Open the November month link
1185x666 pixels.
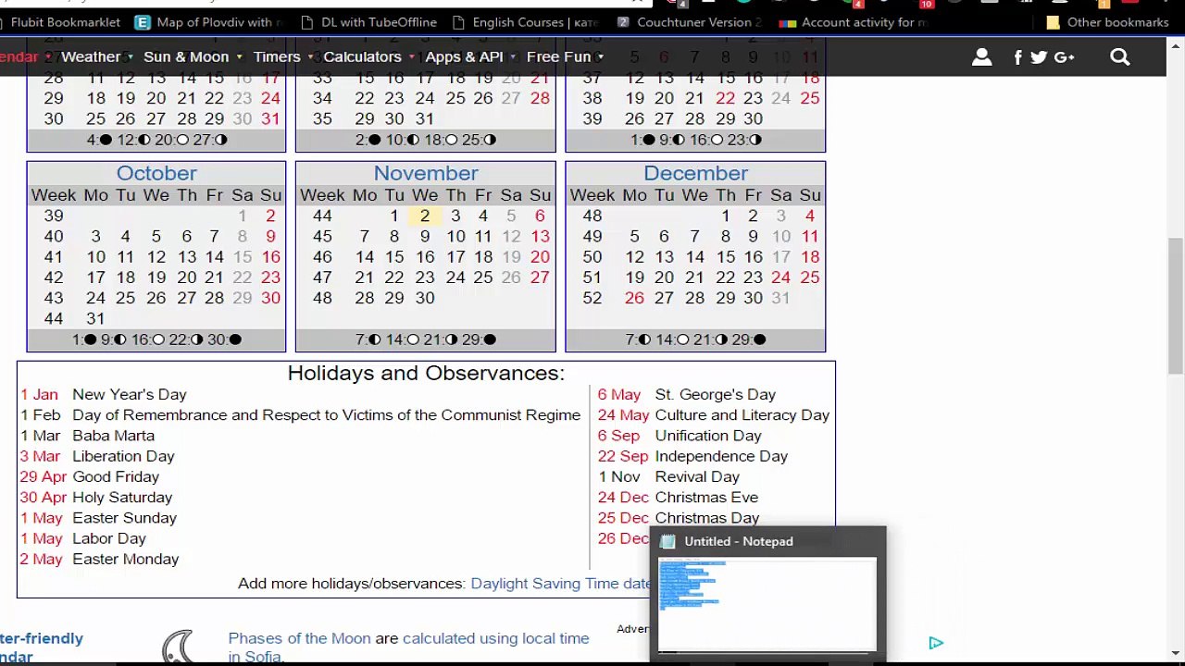pyautogui.click(x=426, y=173)
